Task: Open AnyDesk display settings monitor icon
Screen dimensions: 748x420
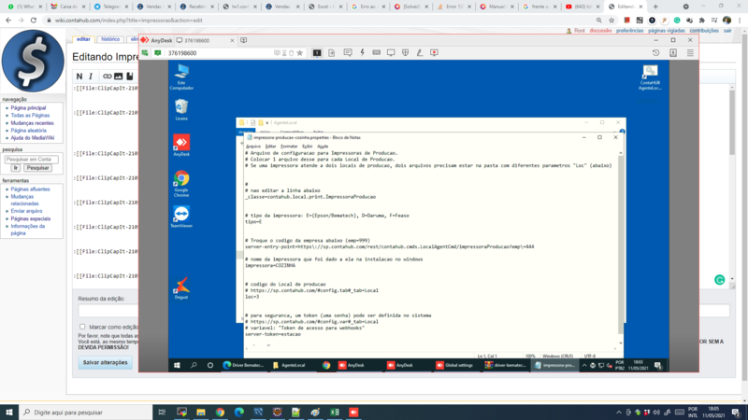Action: coord(391,53)
